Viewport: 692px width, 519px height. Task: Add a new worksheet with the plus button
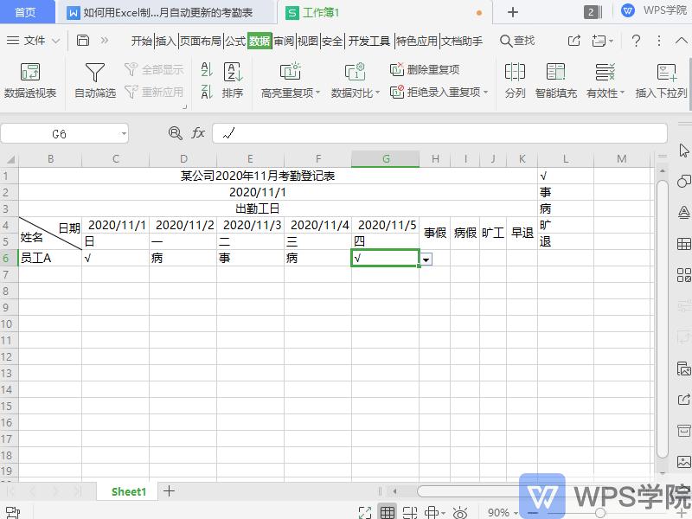coord(170,491)
